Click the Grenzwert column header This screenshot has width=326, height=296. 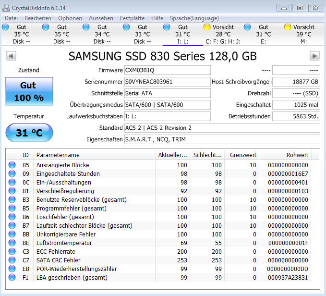click(242, 155)
